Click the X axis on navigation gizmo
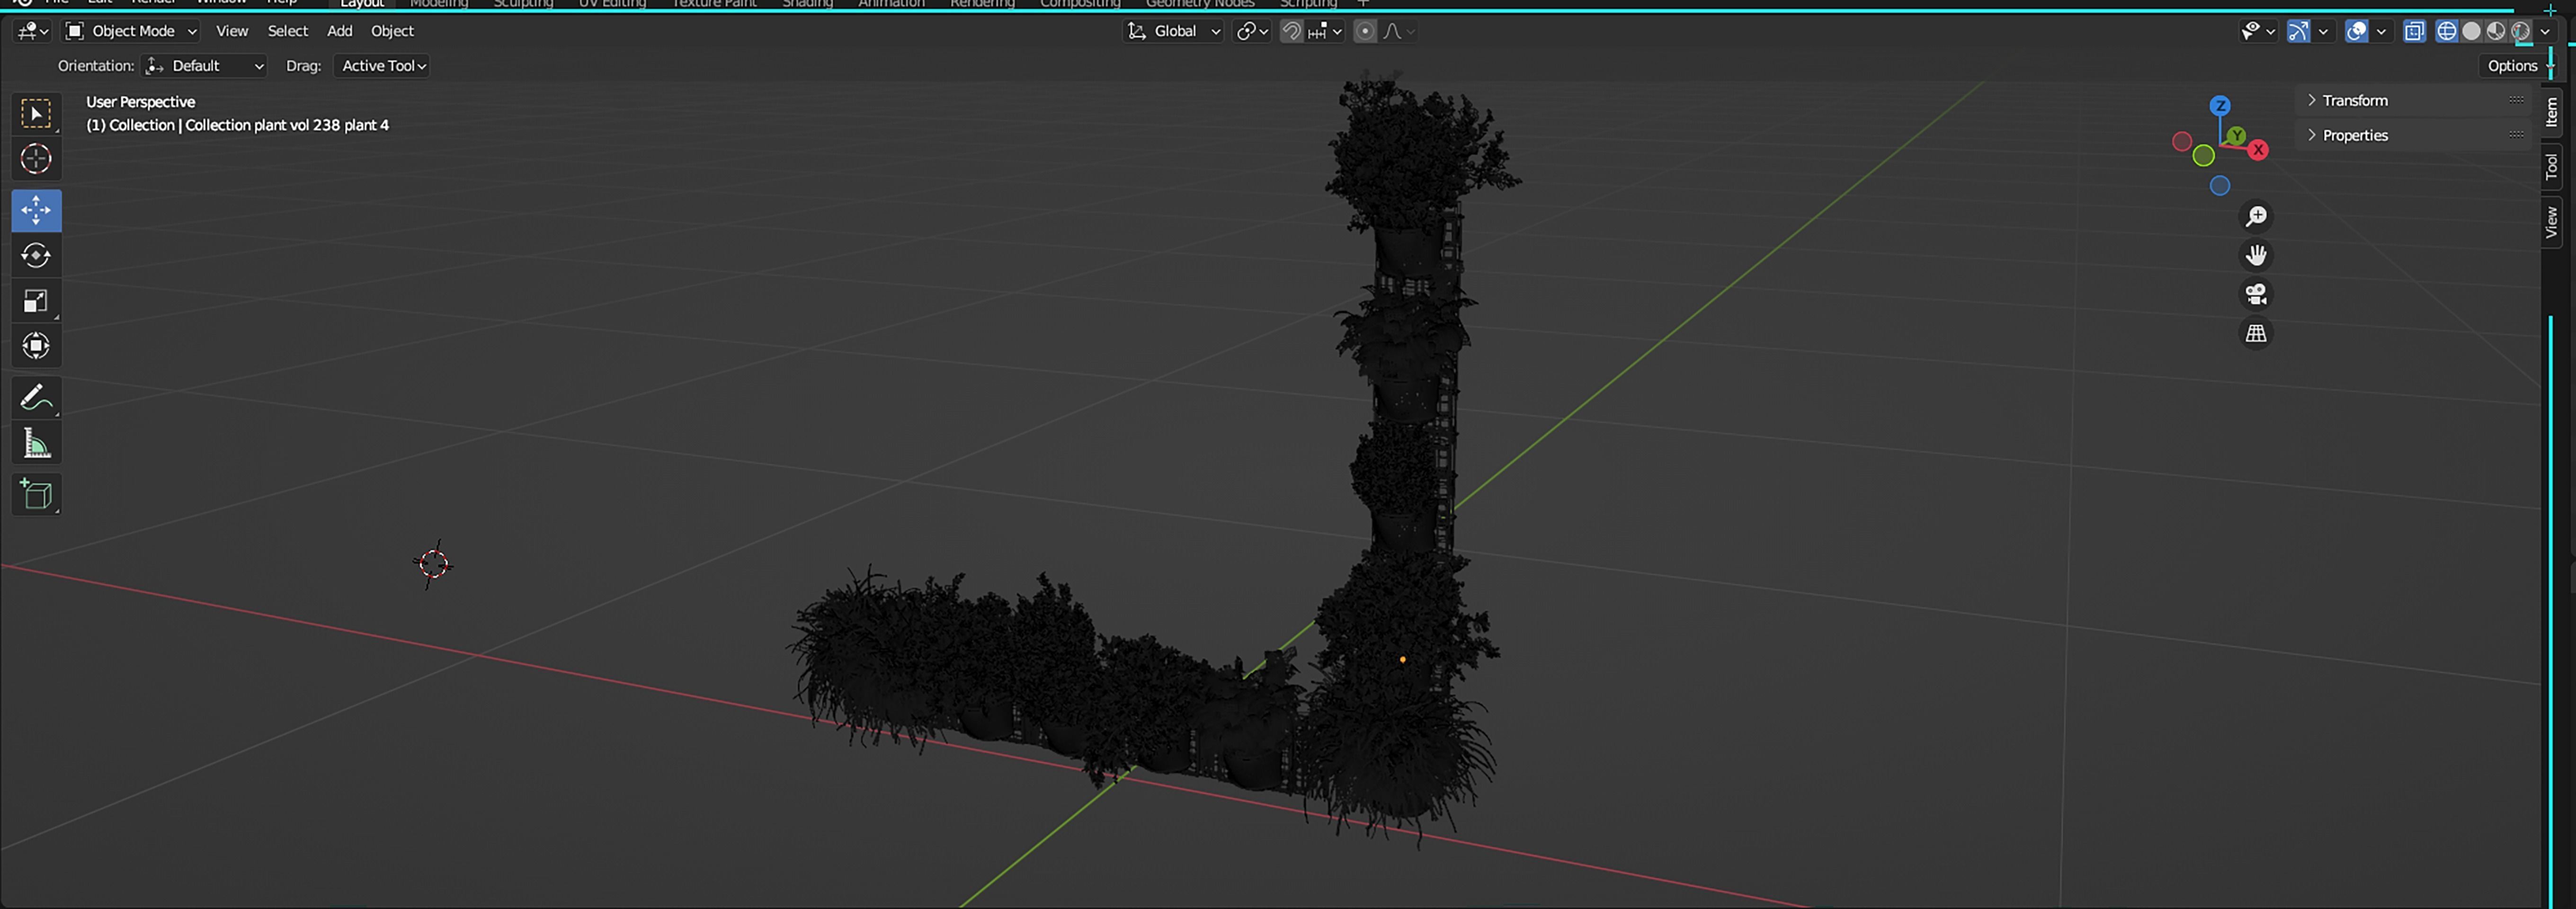The image size is (2576, 909). coord(2258,150)
